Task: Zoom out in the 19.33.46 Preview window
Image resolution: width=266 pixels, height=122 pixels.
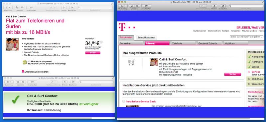Action: (x=132, y=6)
